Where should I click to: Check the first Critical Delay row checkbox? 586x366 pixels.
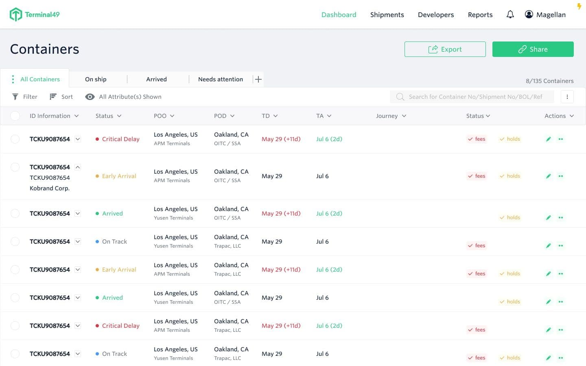click(15, 139)
